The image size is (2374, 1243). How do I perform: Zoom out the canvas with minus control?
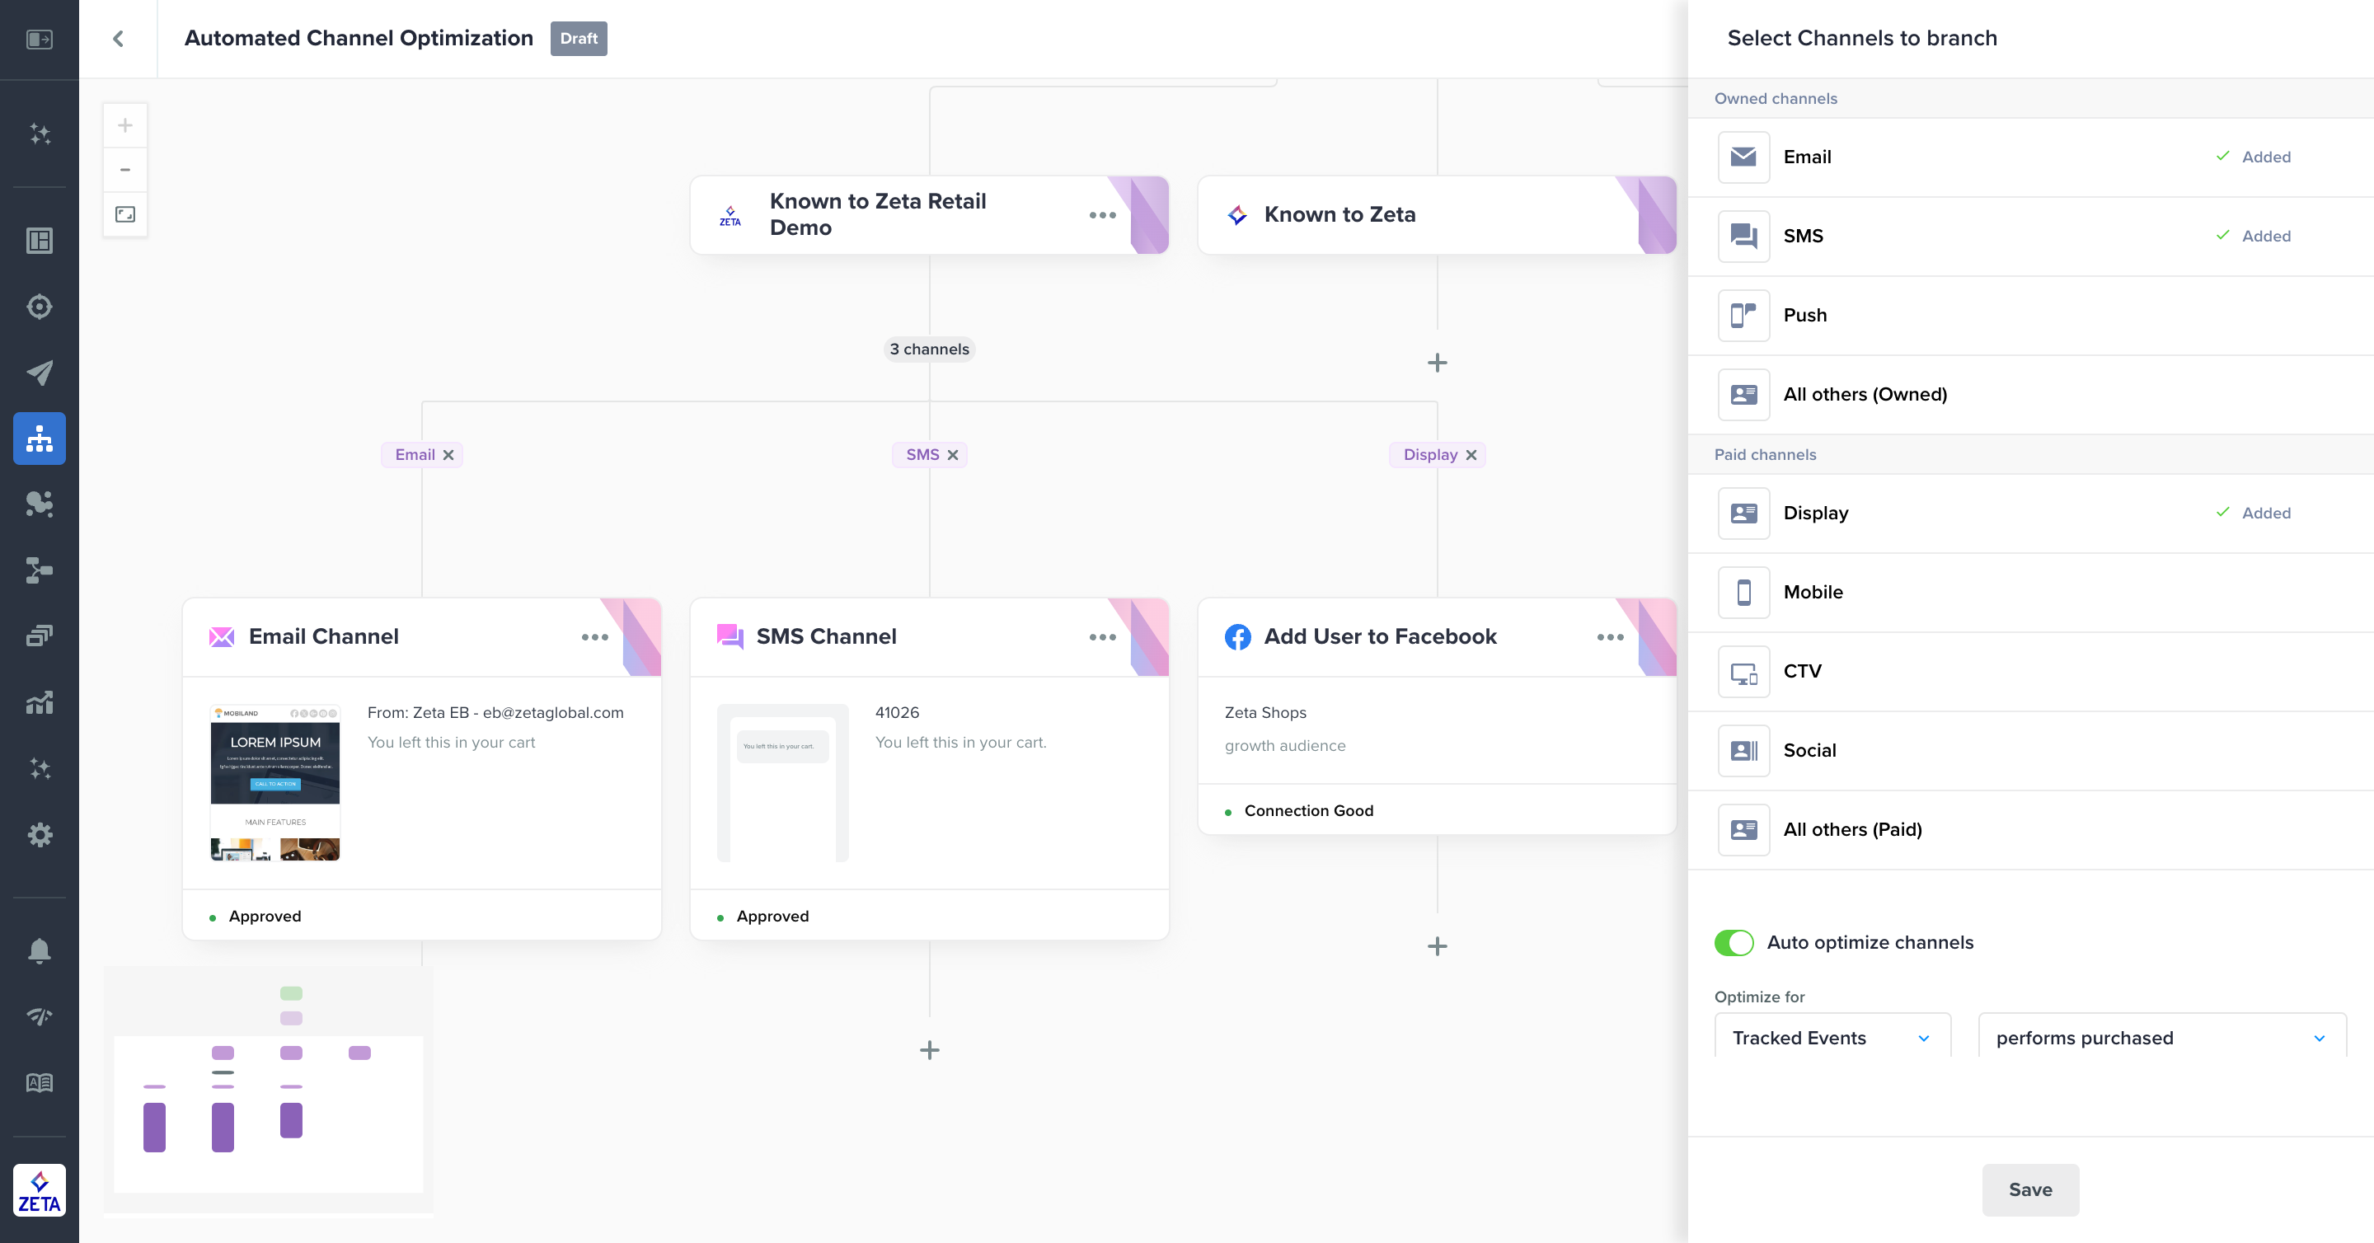pyautogui.click(x=125, y=170)
